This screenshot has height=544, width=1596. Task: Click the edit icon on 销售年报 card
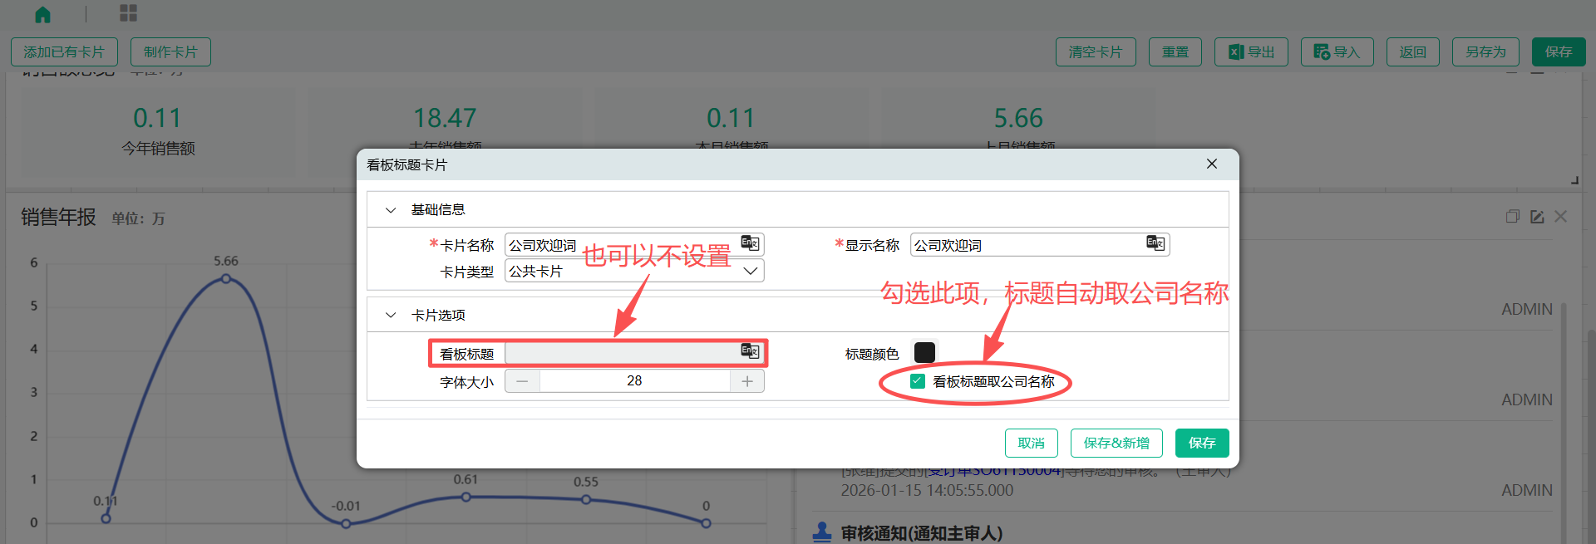(1537, 217)
